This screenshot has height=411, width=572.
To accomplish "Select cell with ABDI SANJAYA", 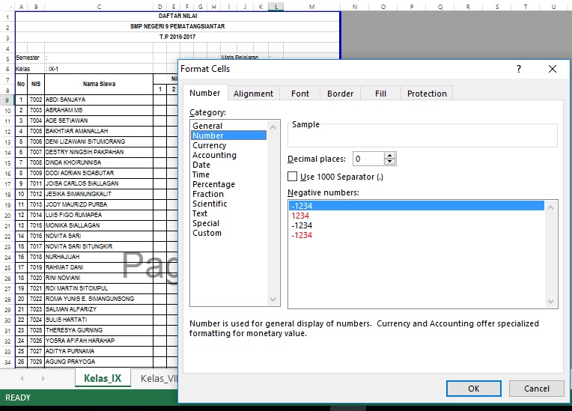I will (x=99, y=100).
